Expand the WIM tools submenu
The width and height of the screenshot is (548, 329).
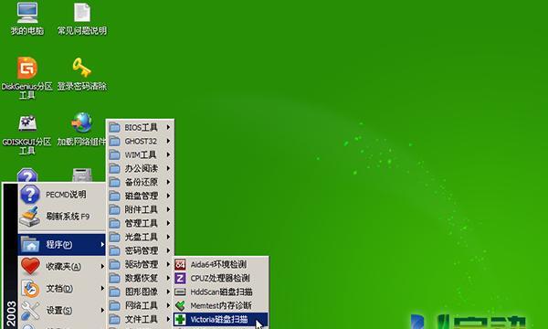[x=140, y=154]
